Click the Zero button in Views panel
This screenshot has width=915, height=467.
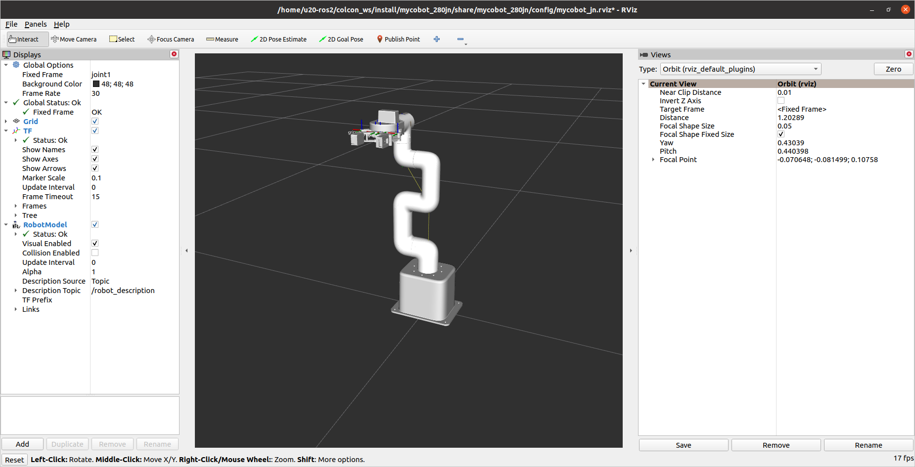(893, 69)
